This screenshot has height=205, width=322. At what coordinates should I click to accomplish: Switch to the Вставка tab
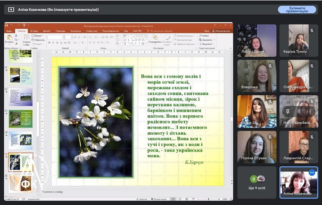click(34, 31)
